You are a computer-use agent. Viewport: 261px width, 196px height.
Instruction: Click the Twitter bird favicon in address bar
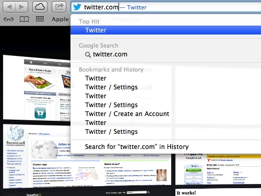tap(77, 7)
